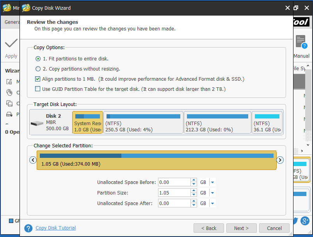Click left arrow beside selected partition bar
The height and width of the screenshot is (237, 313).
coord(33,160)
